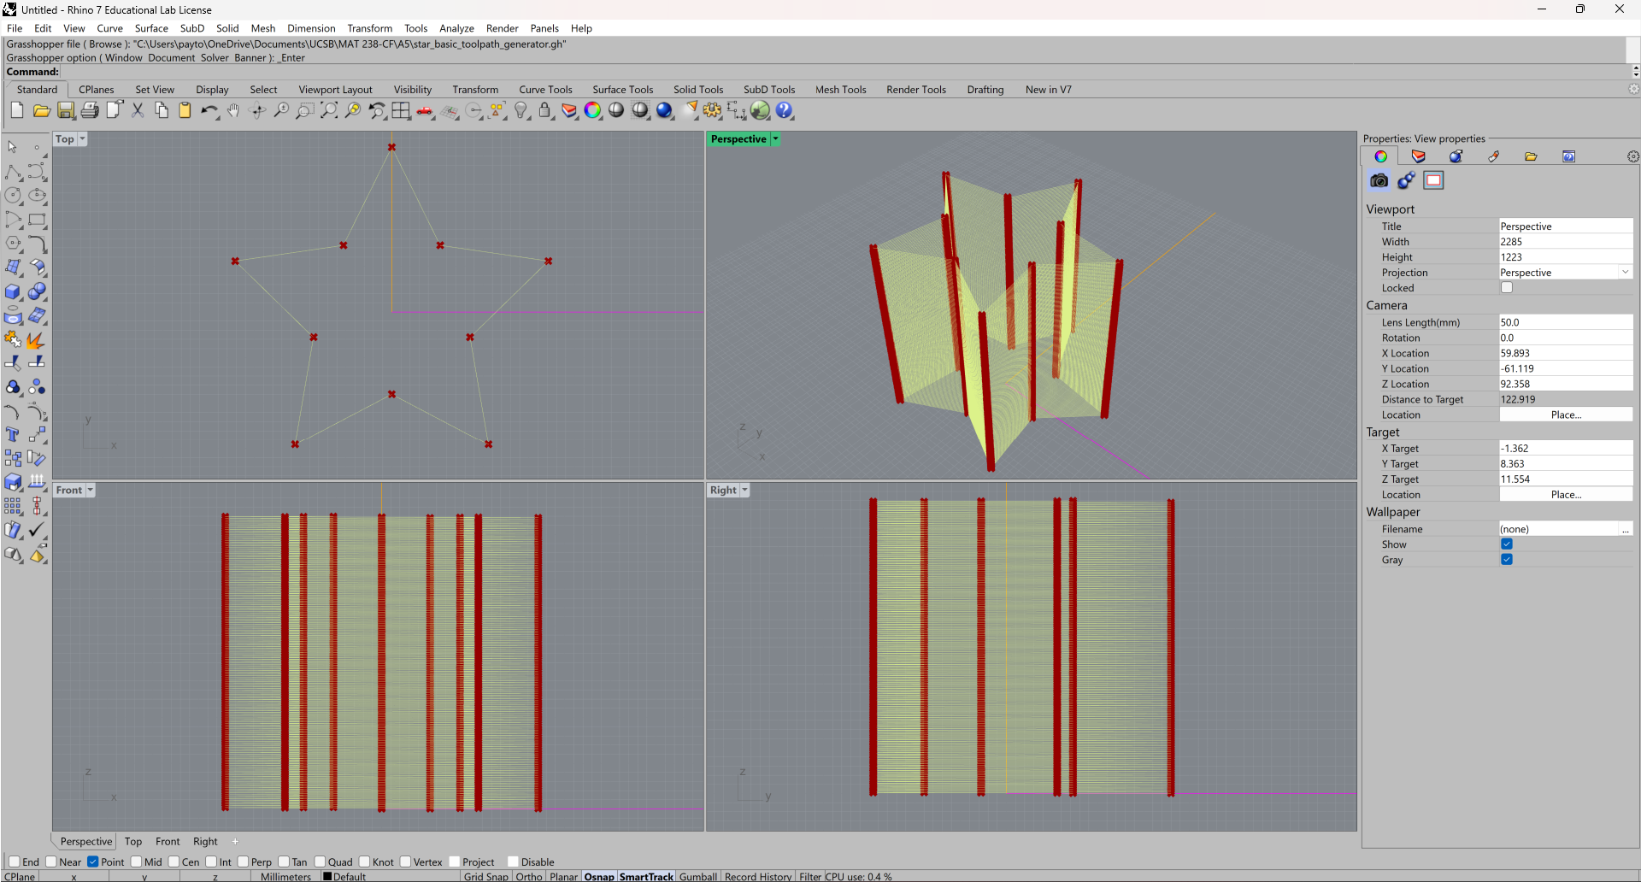Click the New file icon
The image size is (1641, 882).
tap(17, 110)
